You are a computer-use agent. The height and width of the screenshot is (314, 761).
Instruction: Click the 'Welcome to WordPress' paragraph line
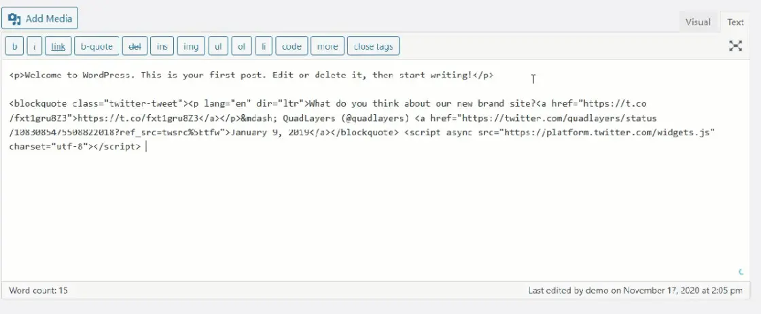[251, 75]
